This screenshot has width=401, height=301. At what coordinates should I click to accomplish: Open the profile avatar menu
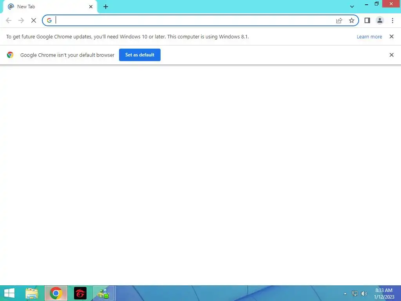point(380,20)
